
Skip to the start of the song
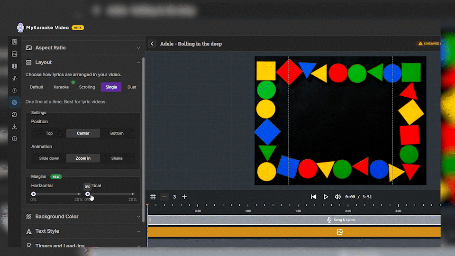click(313, 197)
